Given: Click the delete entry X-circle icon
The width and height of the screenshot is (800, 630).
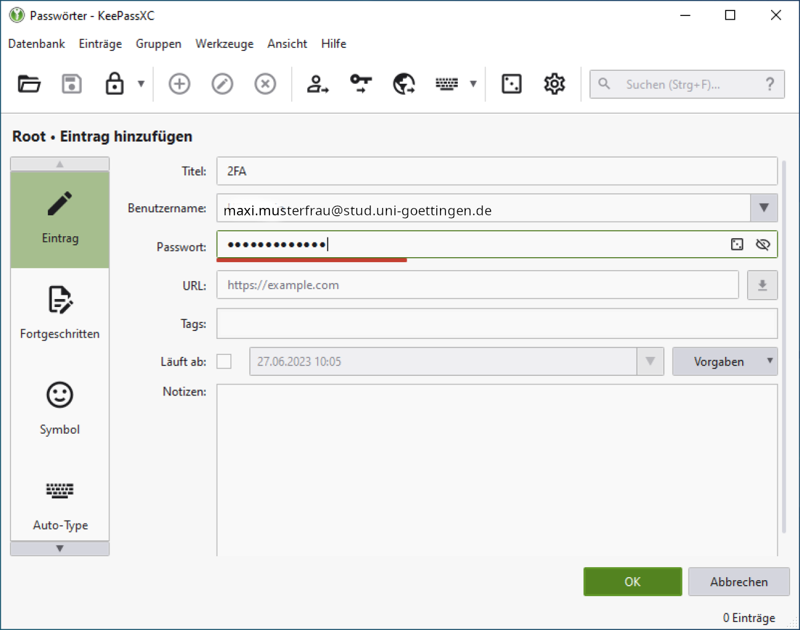Looking at the screenshot, I should pos(265,84).
